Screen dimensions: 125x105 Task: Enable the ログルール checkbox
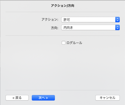pyautogui.click(x=64, y=43)
